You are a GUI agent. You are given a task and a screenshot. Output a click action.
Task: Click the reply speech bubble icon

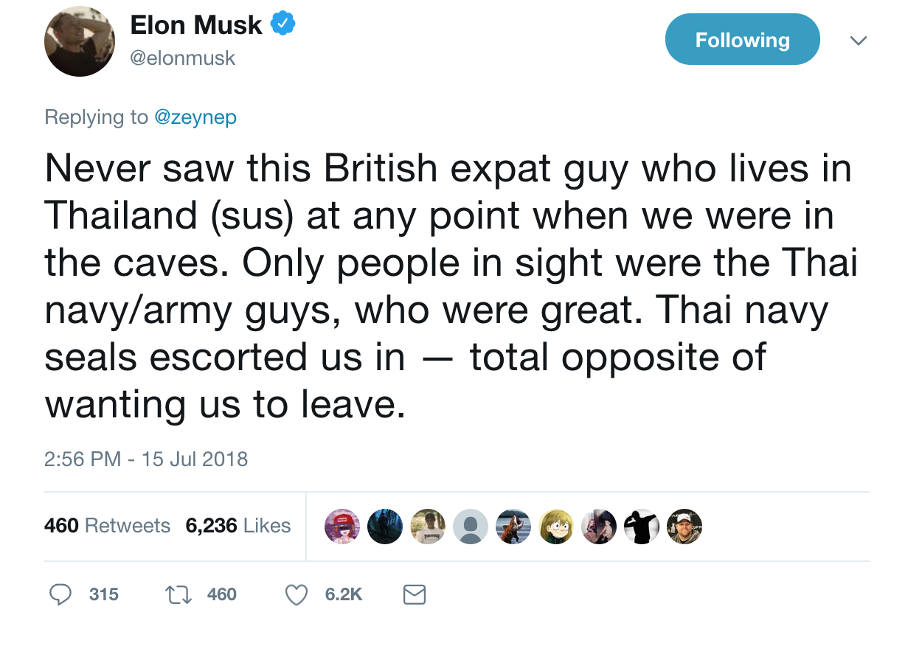point(62,594)
